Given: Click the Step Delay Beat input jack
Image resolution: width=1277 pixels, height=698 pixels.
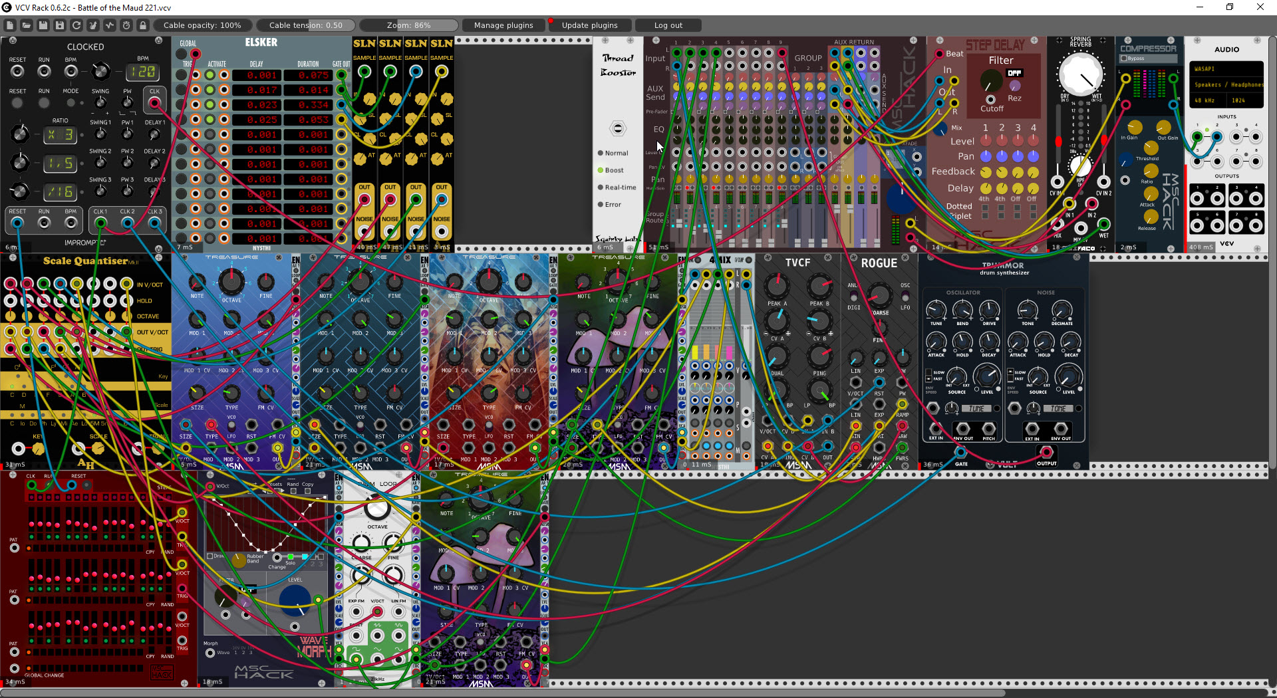Looking at the screenshot, I should 939,54.
